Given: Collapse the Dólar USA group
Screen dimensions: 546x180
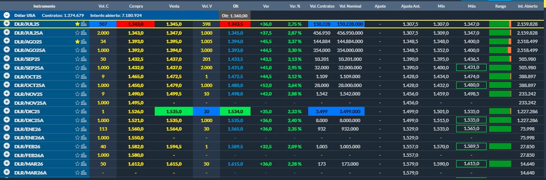Looking at the screenshot, I should coord(7,15).
